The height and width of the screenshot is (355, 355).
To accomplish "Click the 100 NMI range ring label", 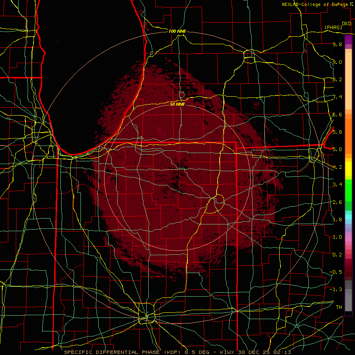I will 177,31.
